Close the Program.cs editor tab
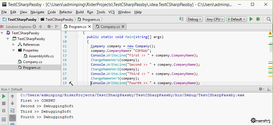This screenshot has height=125, width=273. click(89, 26)
